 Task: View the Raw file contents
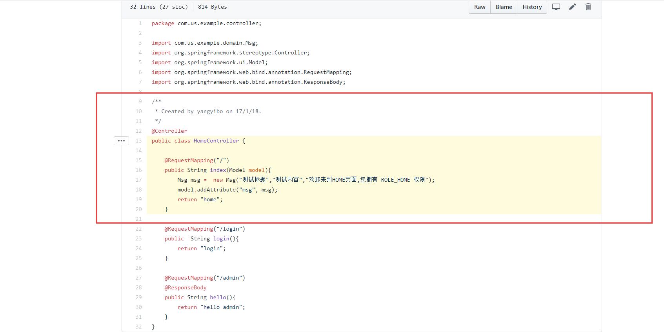[480, 7]
